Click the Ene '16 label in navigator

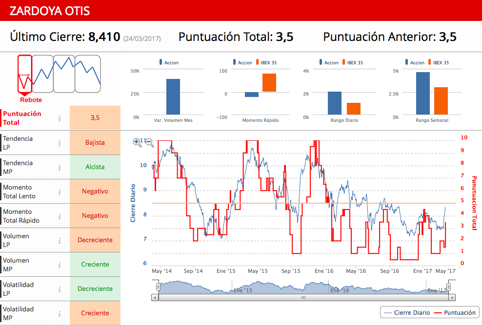click(x=340, y=290)
